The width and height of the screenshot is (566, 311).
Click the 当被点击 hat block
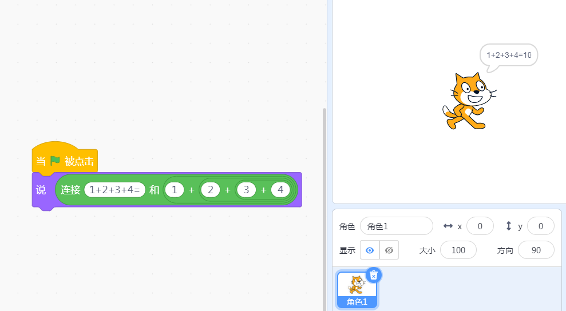pyautogui.click(x=65, y=159)
